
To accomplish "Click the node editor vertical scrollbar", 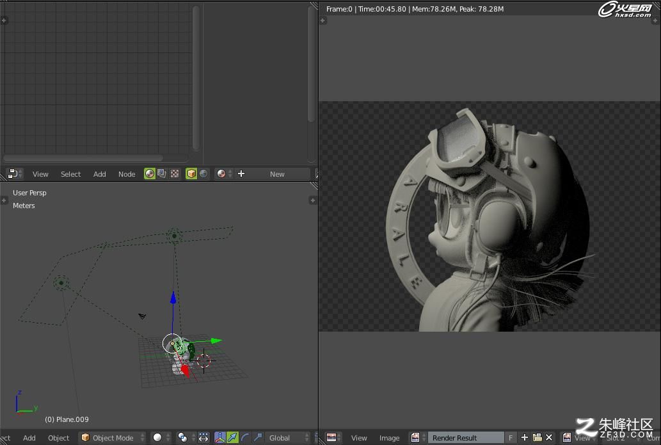I will pyautogui.click(x=196, y=78).
